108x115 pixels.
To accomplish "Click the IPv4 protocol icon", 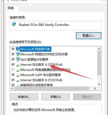I will (18, 65).
